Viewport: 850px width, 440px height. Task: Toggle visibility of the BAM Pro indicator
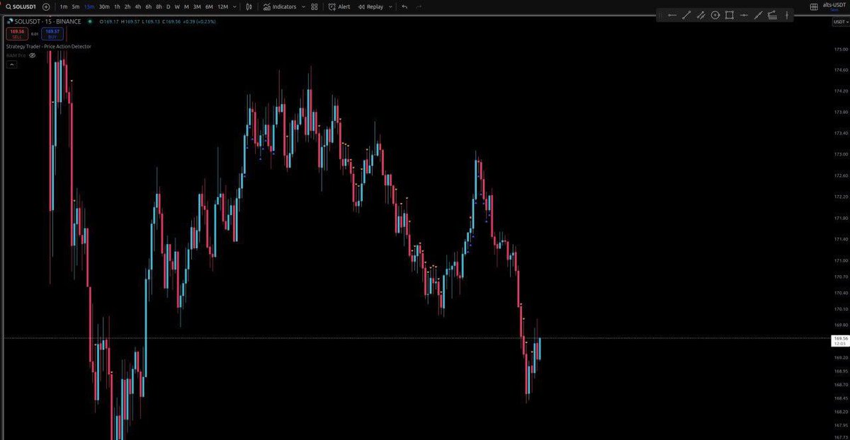(x=31, y=54)
